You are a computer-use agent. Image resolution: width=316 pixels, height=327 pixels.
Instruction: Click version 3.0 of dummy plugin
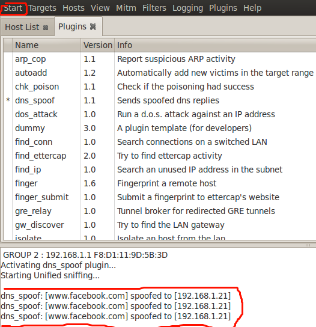pyautogui.click(x=90, y=128)
